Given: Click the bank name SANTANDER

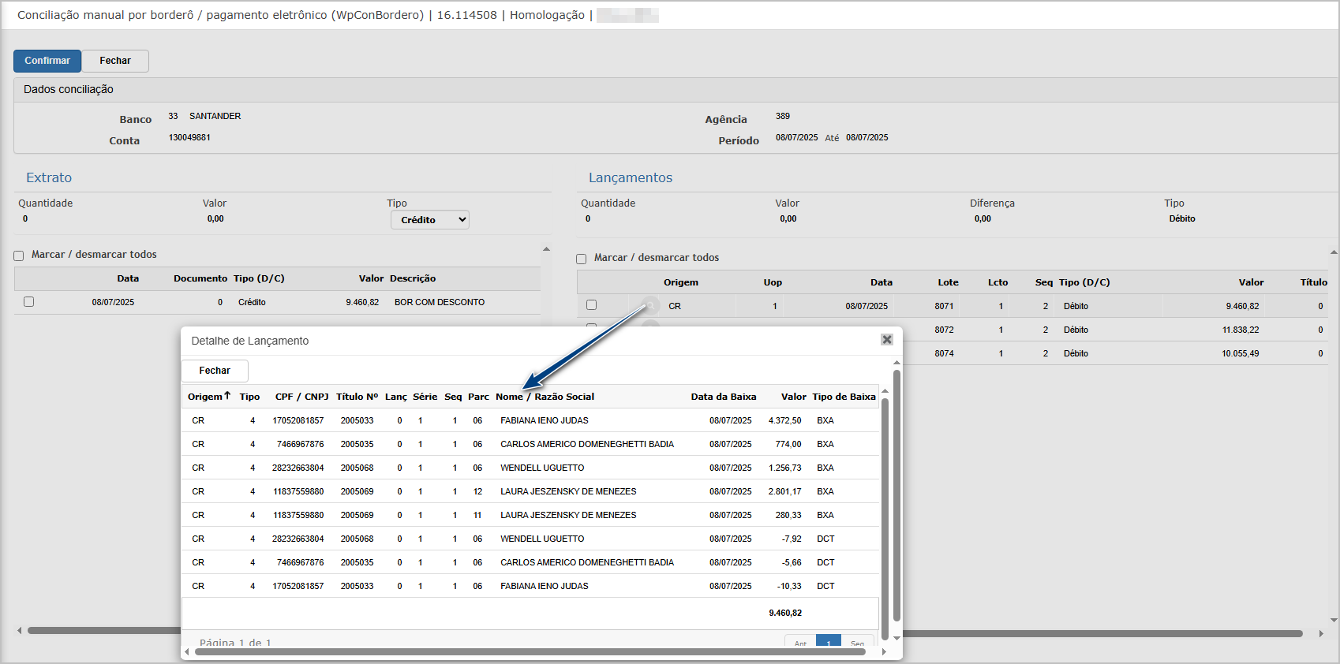Looking at the screenshot, I should coord(215,116).
